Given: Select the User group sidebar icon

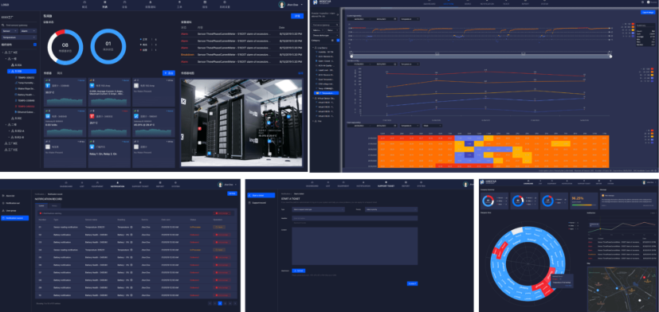Looking at the screenshot, I should 3,210.
